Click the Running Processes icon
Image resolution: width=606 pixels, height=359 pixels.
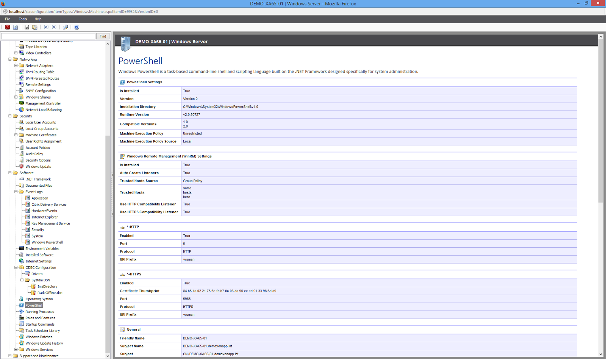tap(22, 312)
